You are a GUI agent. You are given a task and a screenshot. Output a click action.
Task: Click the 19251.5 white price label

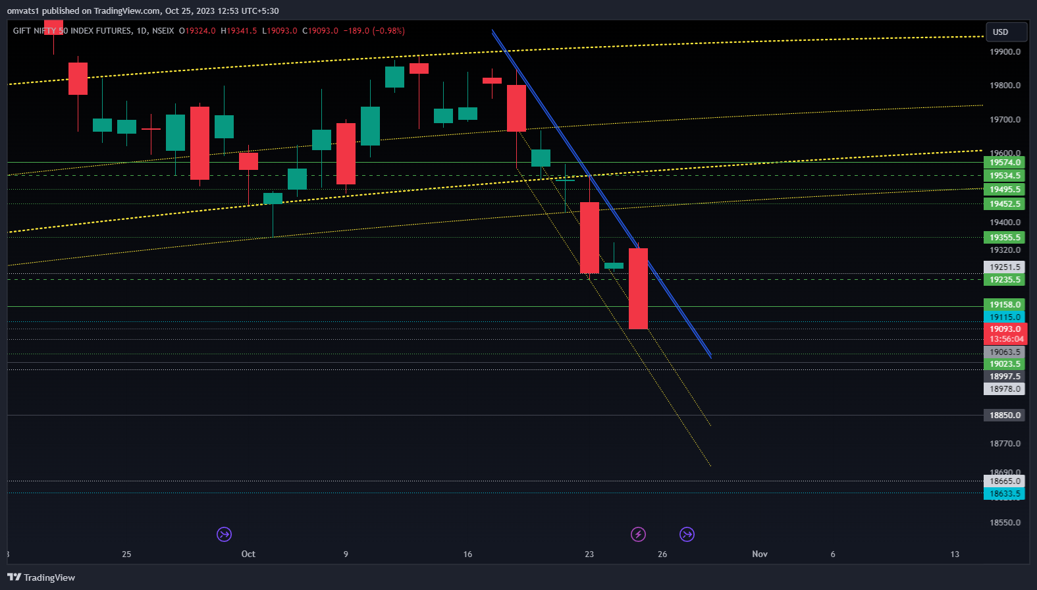point(1005,267)
